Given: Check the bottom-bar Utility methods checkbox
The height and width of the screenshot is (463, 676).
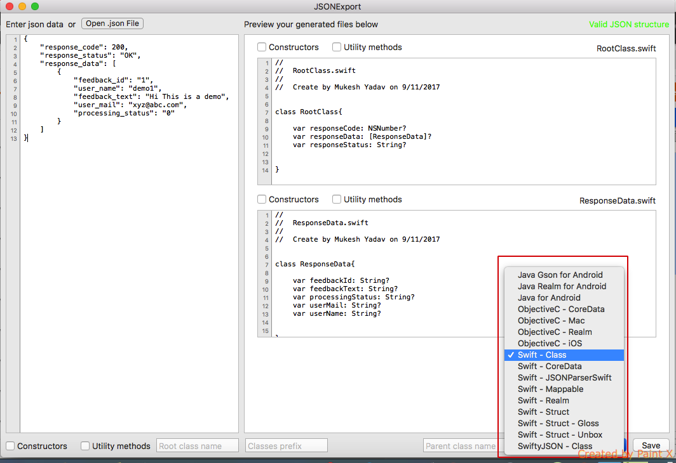Looking at the screenshot, I should 85,446.
